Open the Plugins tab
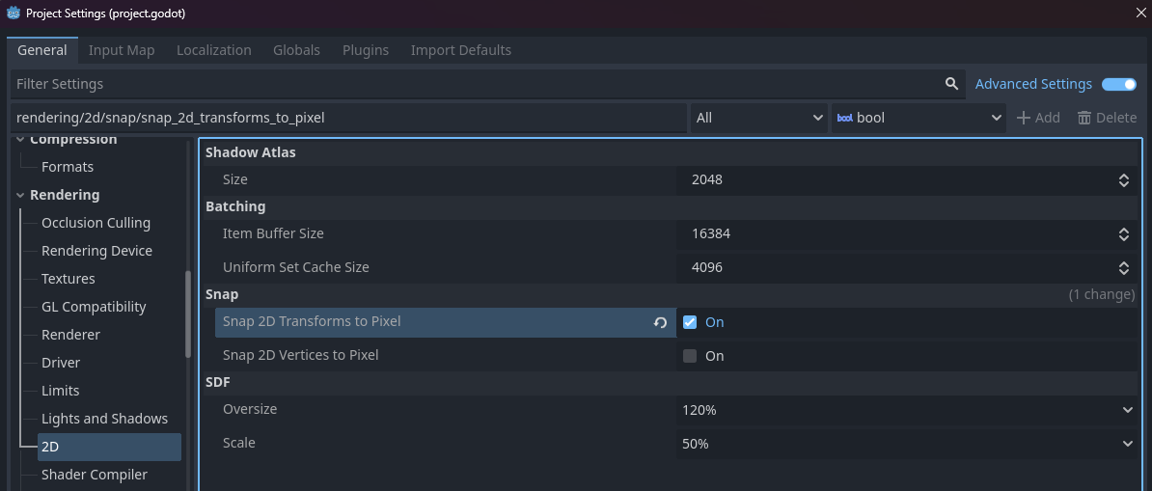 pyautogui.click(x=366, y=50)
